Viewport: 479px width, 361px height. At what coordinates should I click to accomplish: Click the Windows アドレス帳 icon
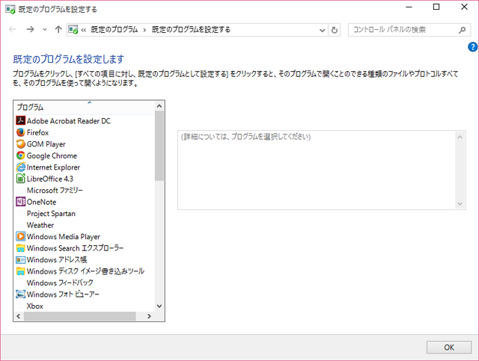coord(20,259)
